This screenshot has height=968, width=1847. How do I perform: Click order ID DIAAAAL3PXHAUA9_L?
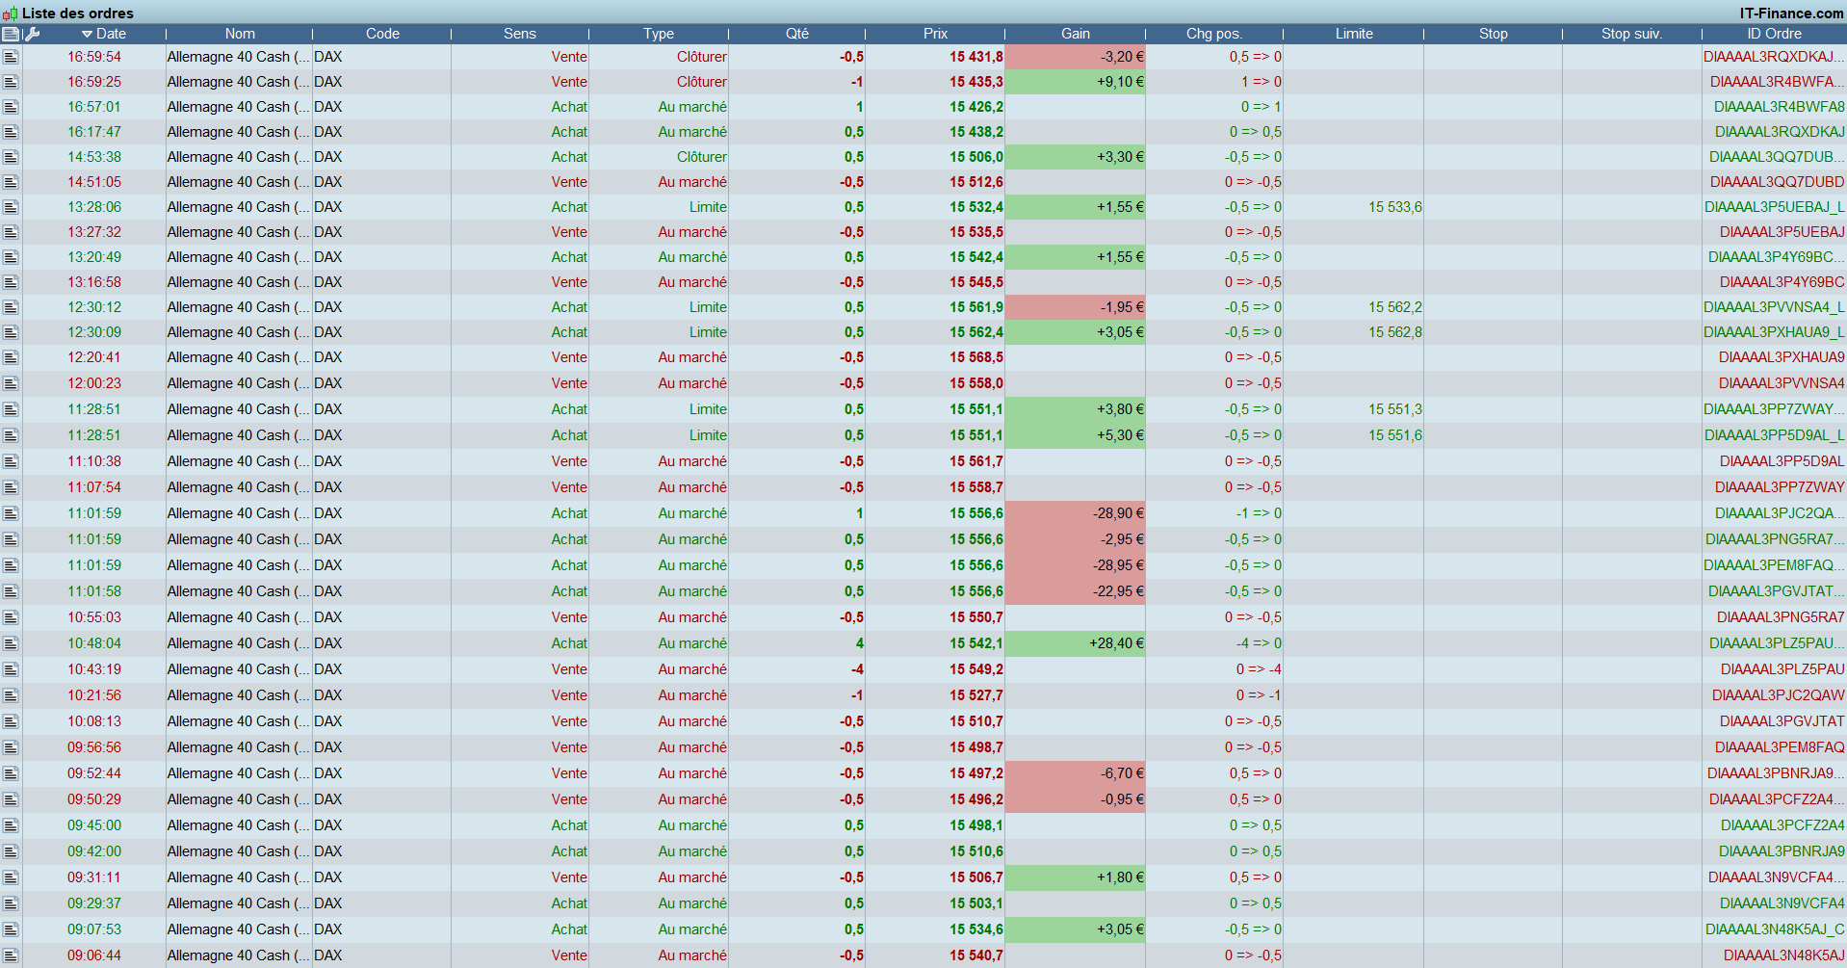(1774, 332)
